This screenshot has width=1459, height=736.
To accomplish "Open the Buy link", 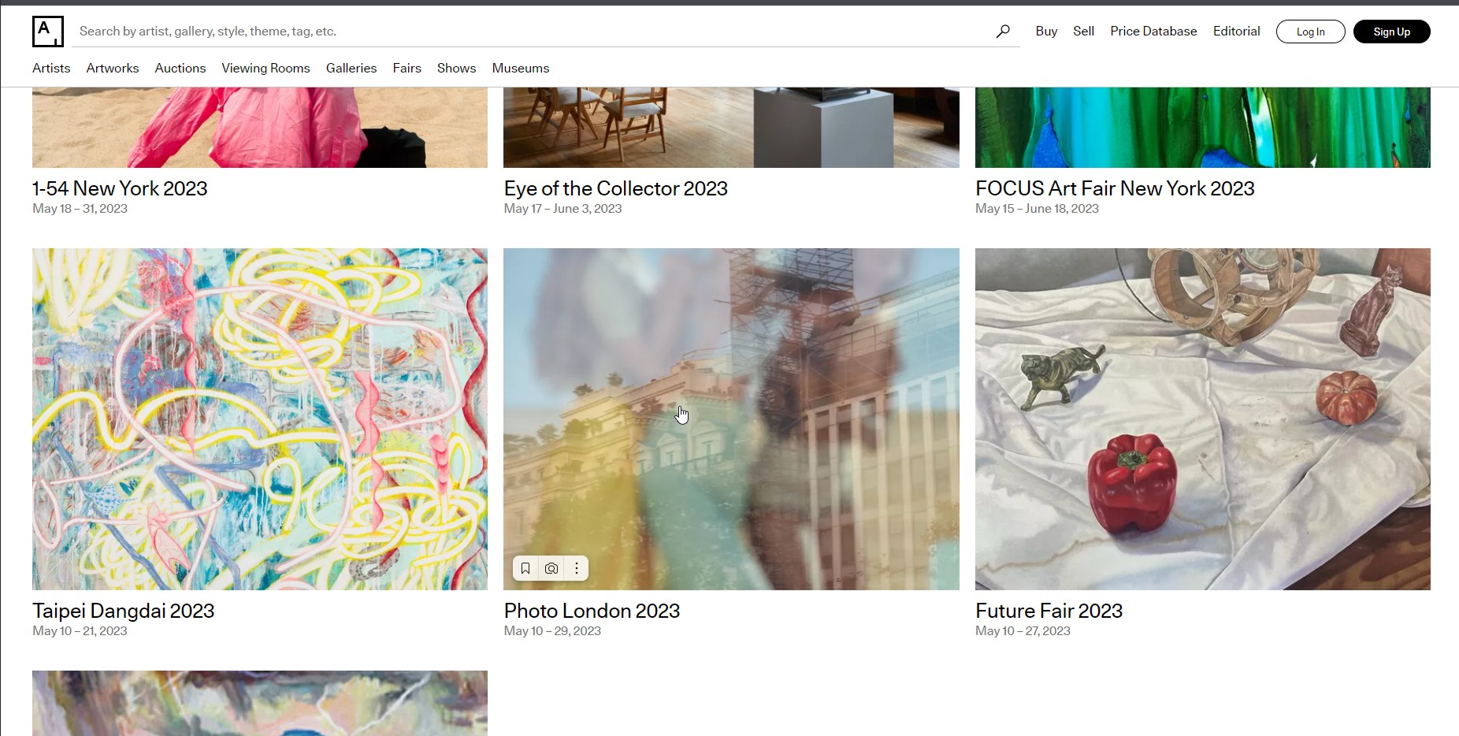I will click(x=1046, y=32).
